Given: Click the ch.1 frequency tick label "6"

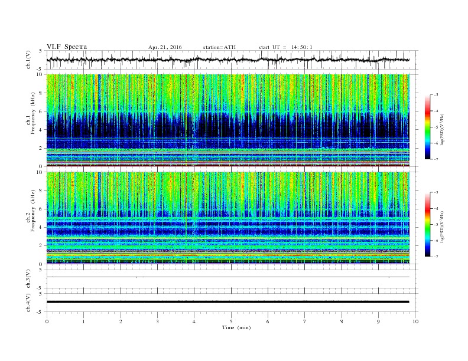Looking at the screenshot, I should (x=41, y=111).
